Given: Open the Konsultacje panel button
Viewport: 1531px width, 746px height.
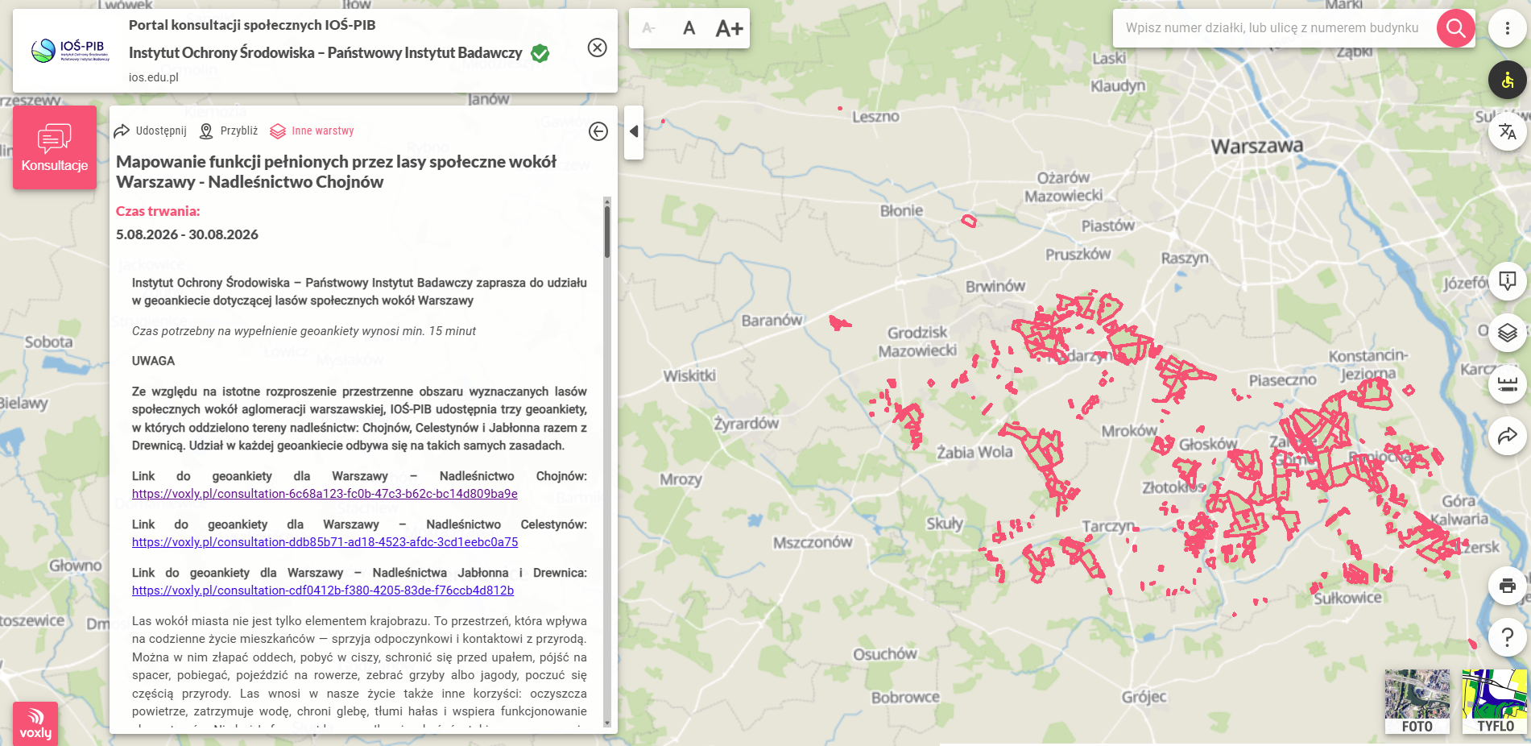Looking at the screenshot, I should pos(55,147).
